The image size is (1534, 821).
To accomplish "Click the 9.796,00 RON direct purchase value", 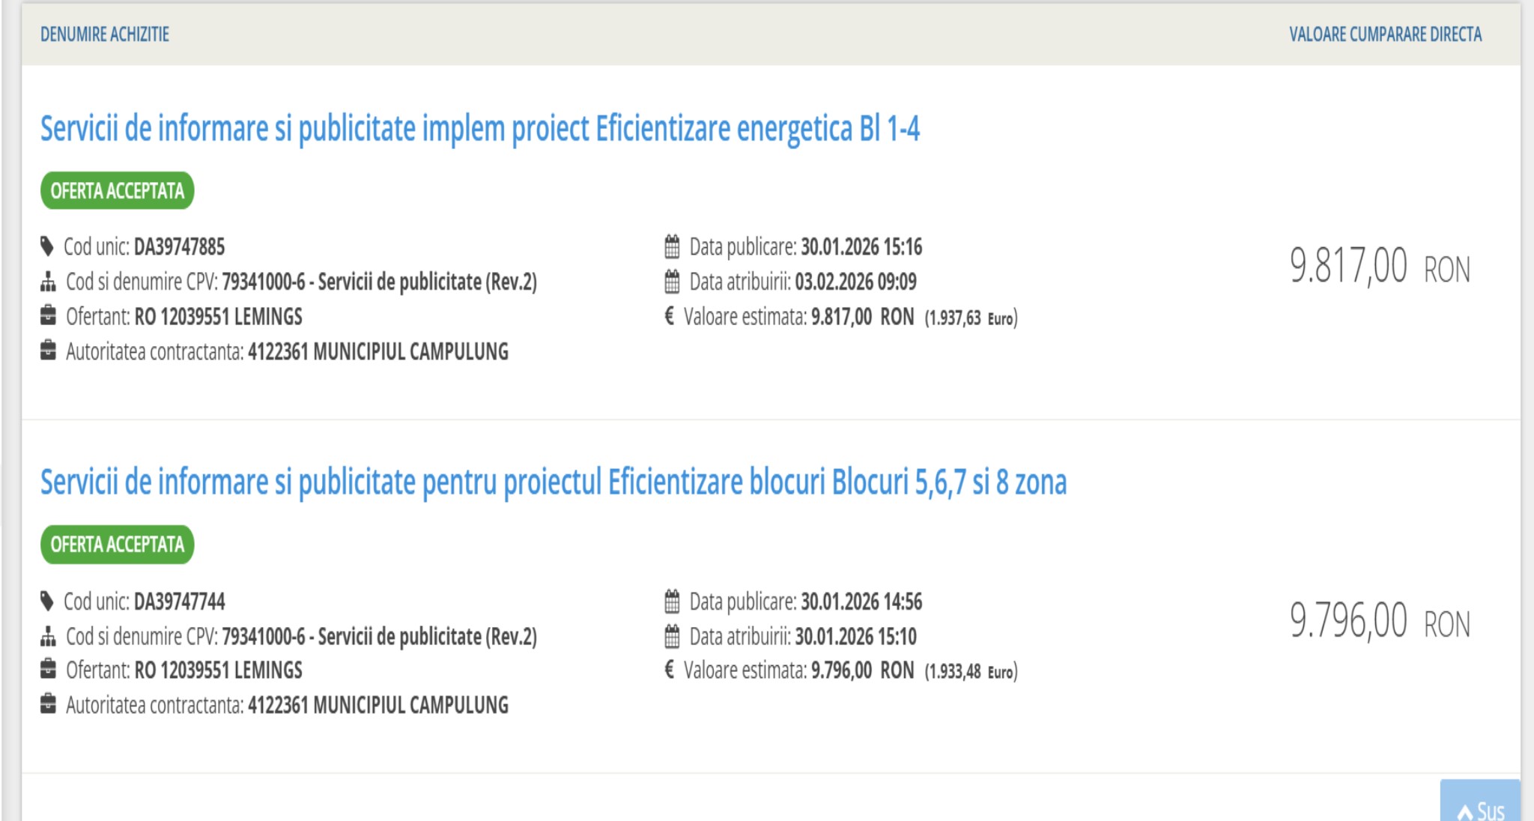I will coord(1379,622).
